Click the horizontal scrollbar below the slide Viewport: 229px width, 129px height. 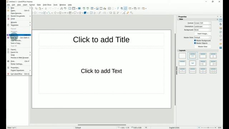(102, 125)
